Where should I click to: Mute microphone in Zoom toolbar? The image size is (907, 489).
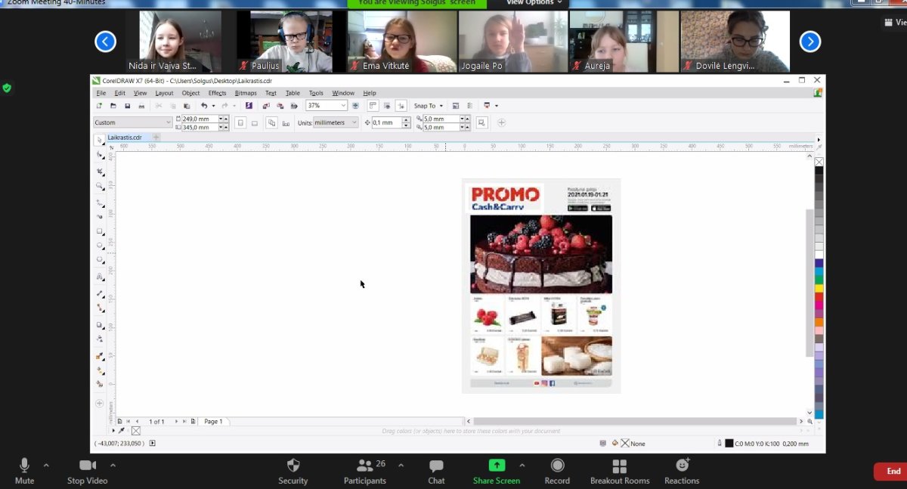point(24,471)
